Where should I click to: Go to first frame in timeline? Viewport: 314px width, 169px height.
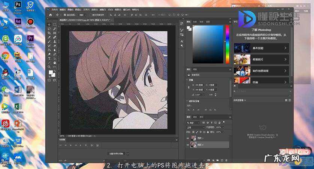(60, 145)
